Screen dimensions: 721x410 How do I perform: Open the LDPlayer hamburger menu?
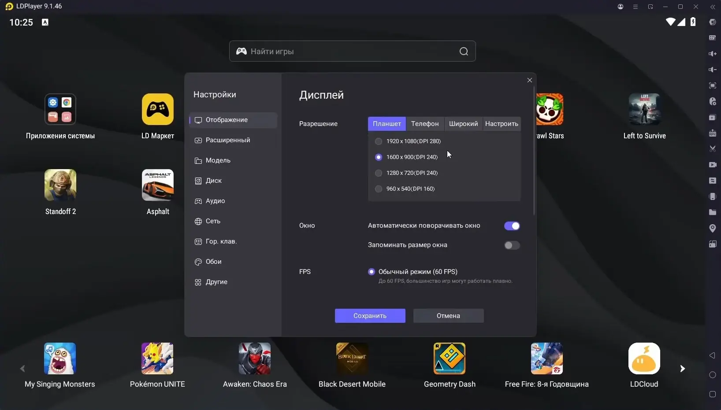636,7
